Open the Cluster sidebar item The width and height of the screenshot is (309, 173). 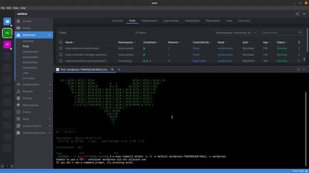tap(27, 21)
